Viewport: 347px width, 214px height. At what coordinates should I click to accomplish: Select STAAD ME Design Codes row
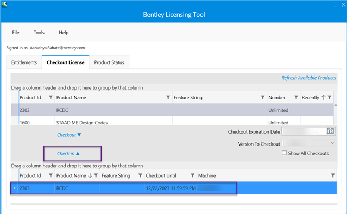172,121
